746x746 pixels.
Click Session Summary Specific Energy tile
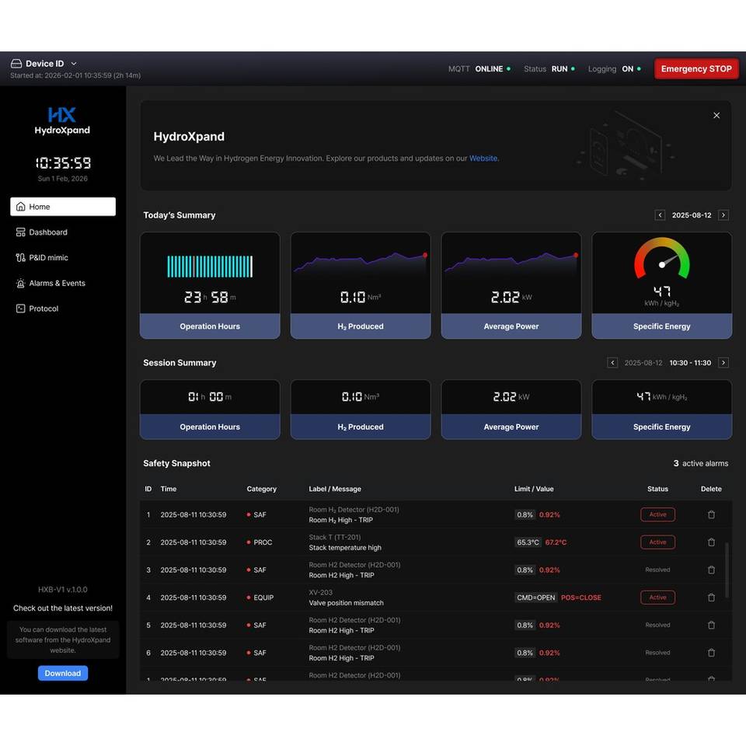662,410
